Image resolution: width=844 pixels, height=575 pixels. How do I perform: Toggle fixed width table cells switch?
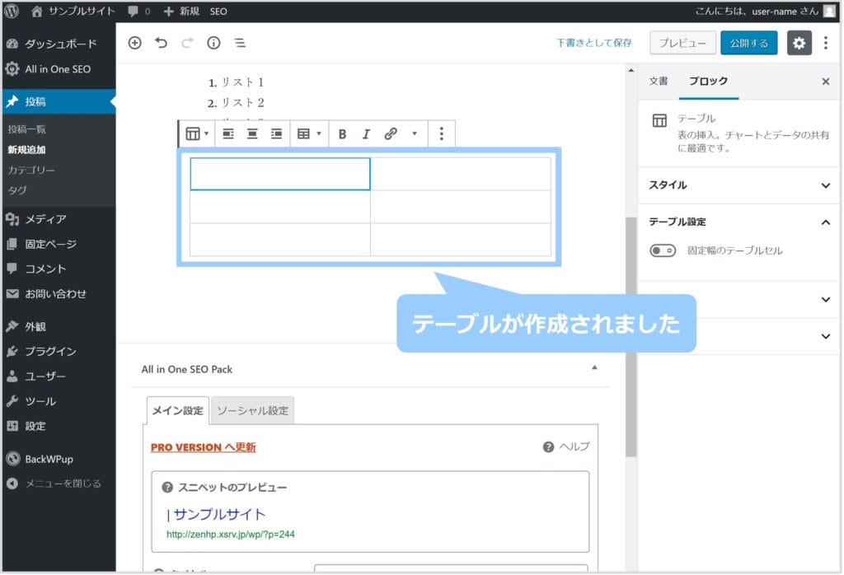click(663, 250)
